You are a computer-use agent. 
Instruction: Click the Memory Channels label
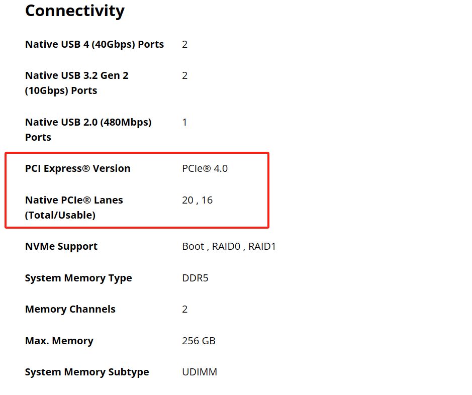pyautogui.click(x=70, y=309)
